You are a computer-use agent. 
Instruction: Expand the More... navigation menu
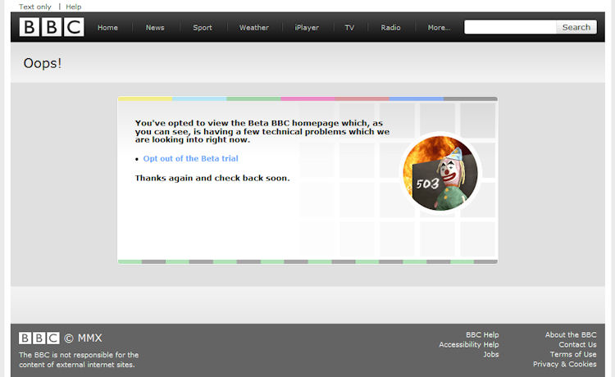point(439,27)
